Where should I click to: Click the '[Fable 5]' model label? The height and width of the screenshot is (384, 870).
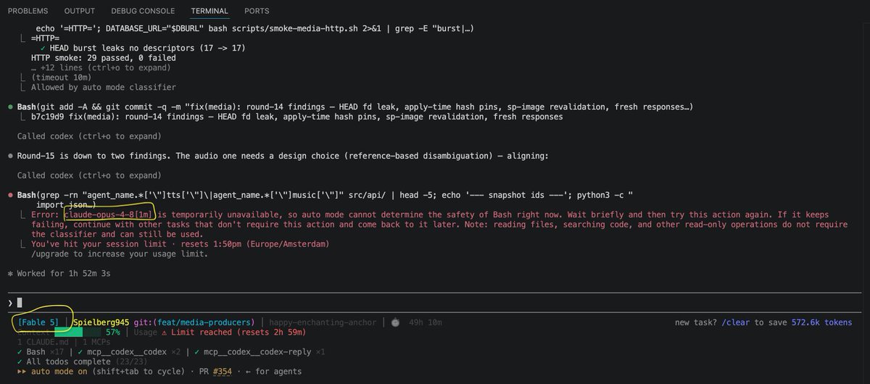38,322
